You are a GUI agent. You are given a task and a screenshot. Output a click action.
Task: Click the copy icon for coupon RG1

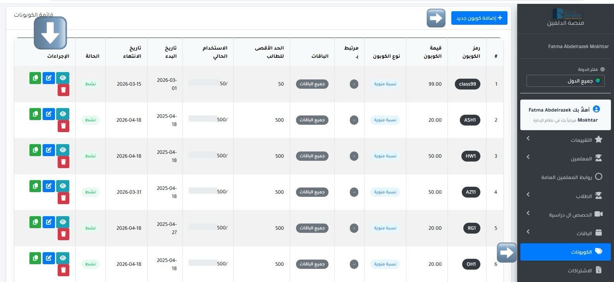35,222
